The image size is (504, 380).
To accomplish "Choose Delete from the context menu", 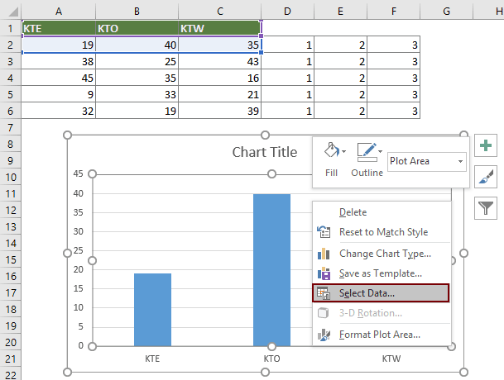I will [381, 212].
